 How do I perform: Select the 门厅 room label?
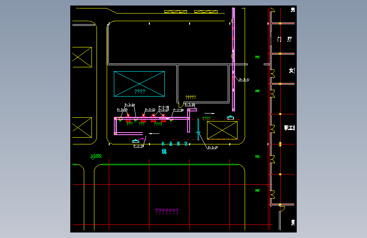[x=284, y=39]
